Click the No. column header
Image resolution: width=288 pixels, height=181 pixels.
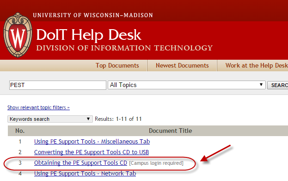[20, 131]
